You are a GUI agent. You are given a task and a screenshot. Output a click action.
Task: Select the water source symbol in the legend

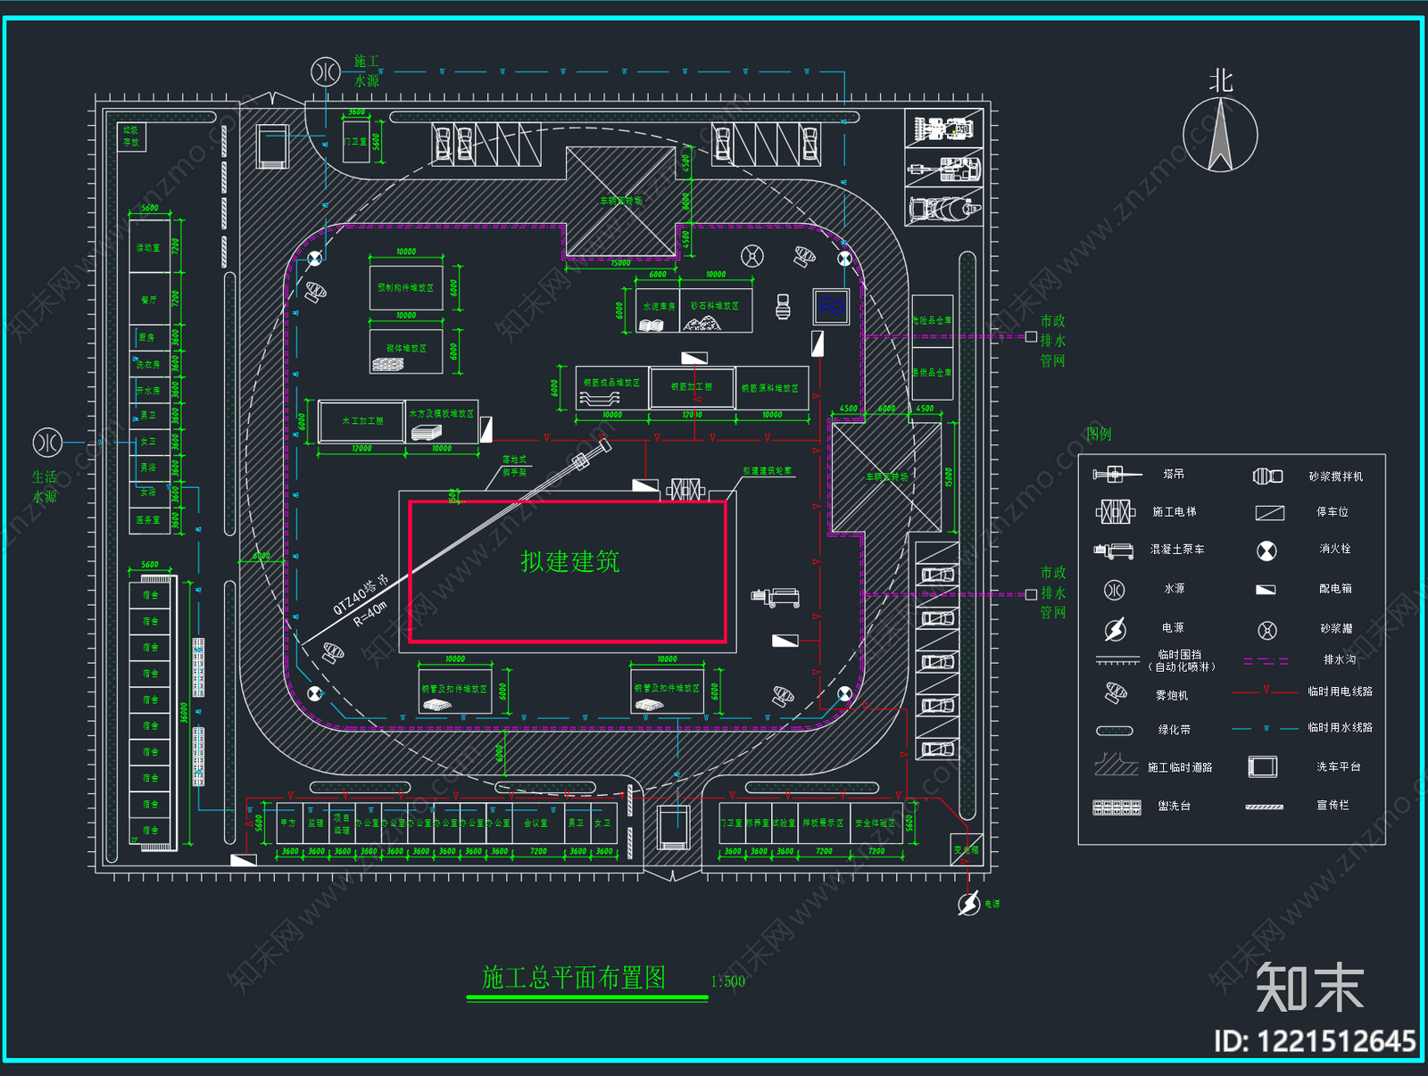1115,590
